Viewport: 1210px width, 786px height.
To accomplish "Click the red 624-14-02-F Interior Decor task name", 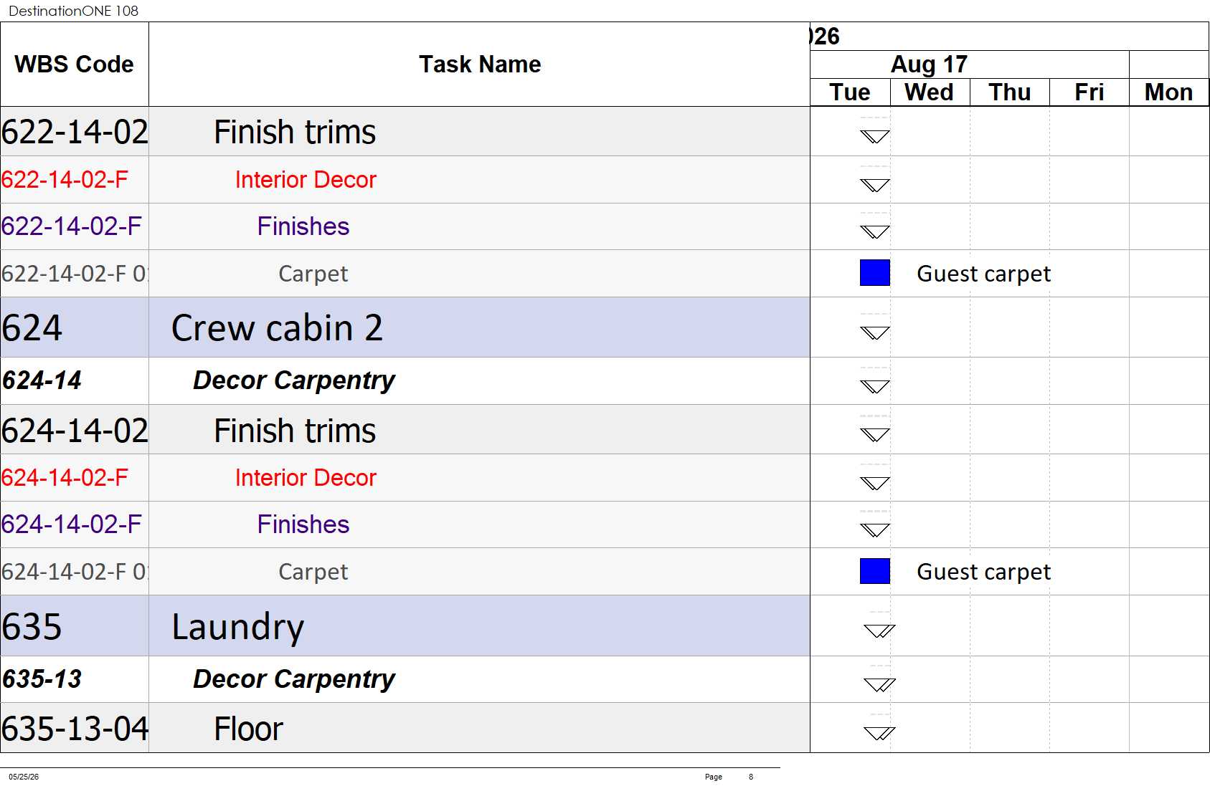I will pyautogui.click(x=306, y=478).
